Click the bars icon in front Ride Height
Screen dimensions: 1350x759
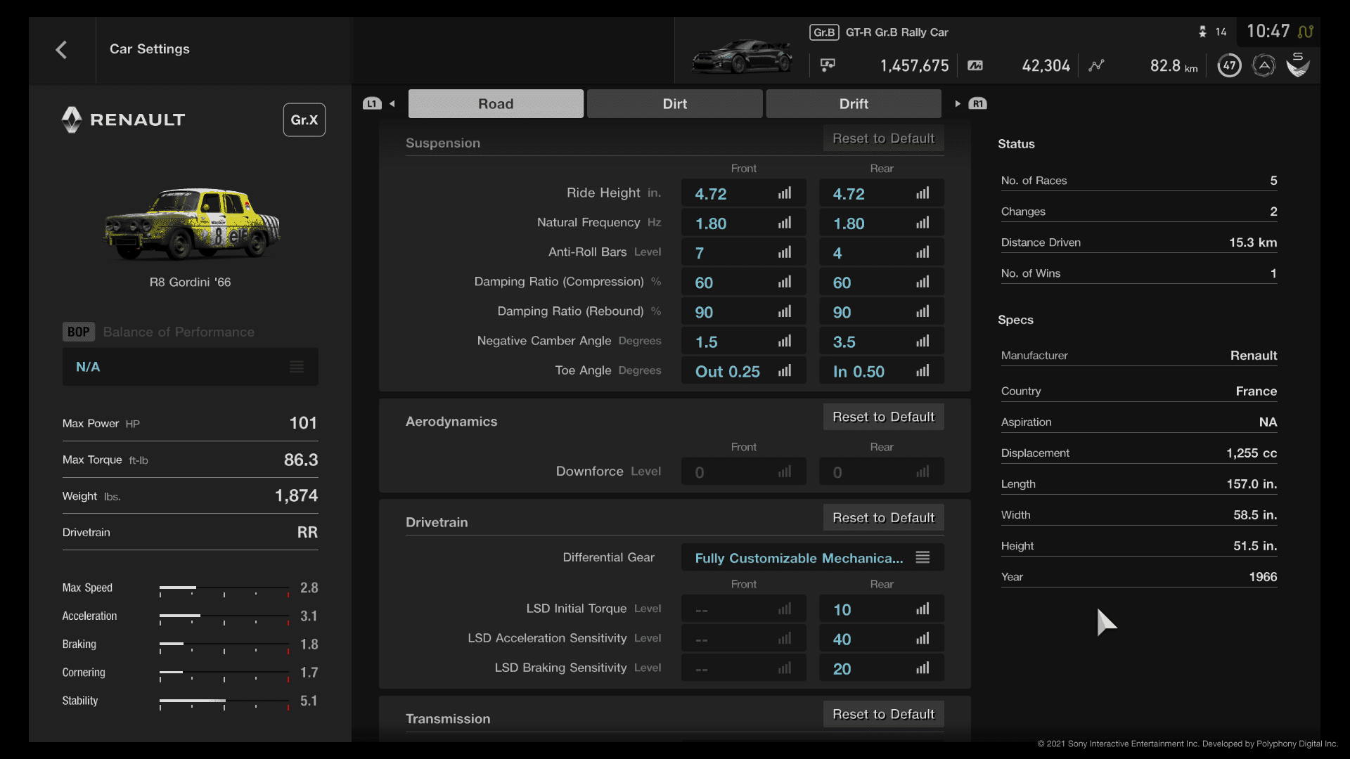click(x=785, y=193)
